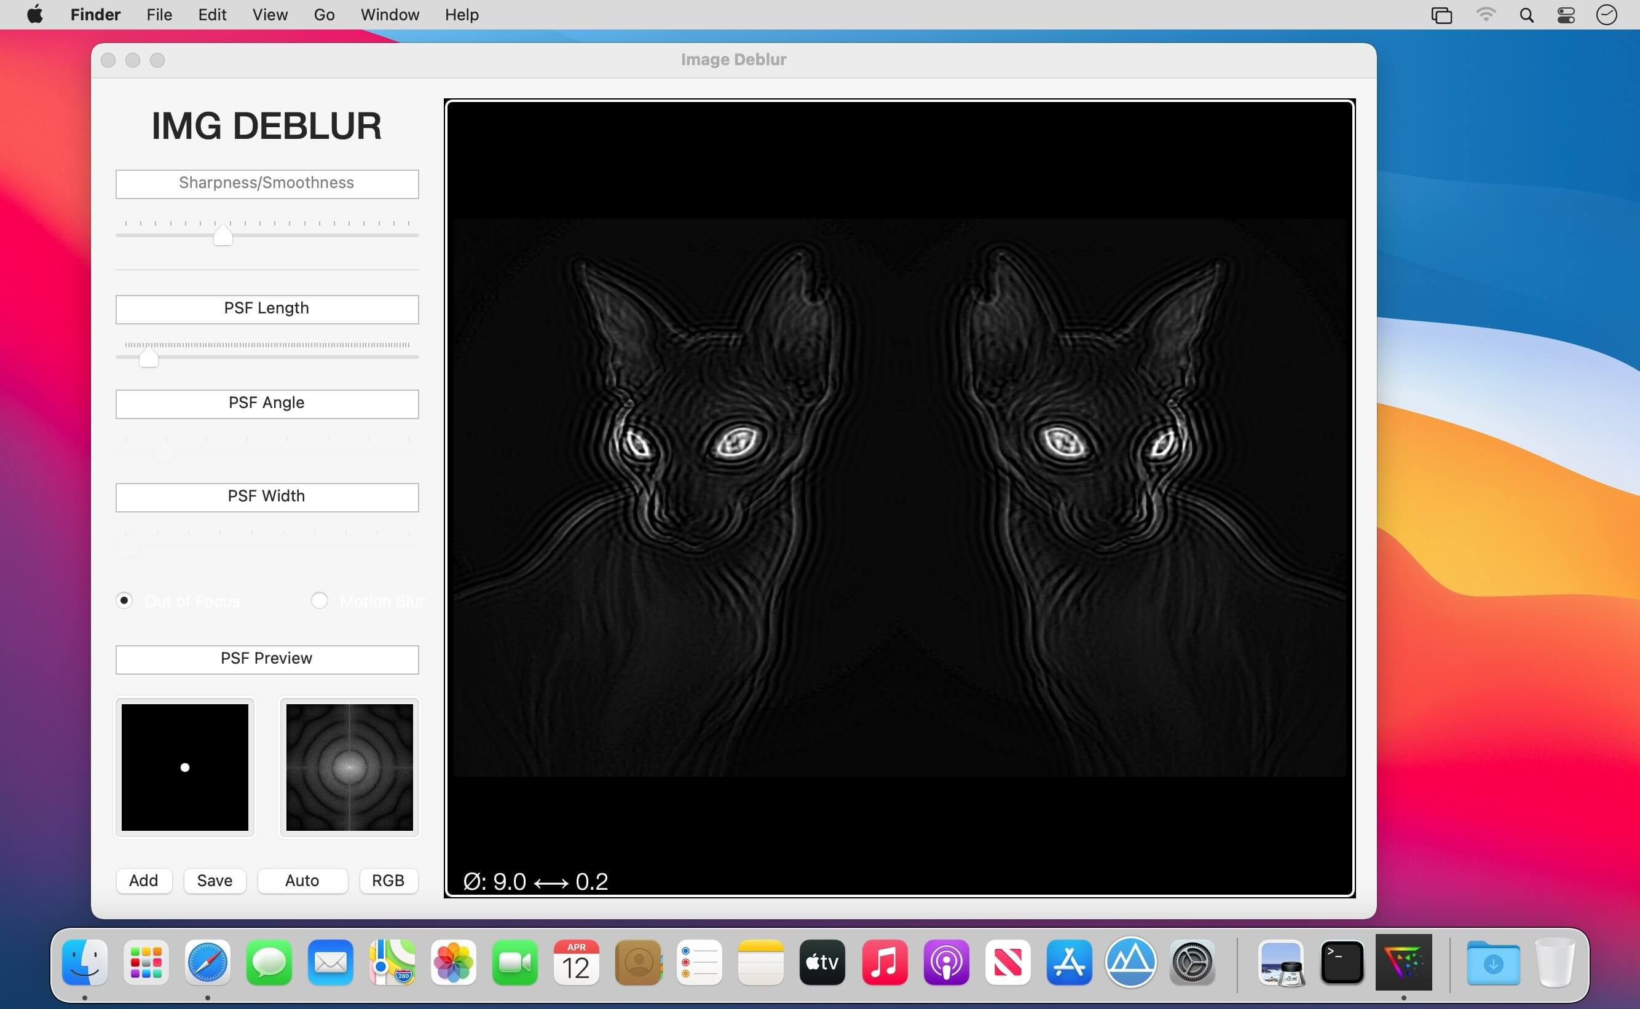
Task: Open the Downloads folder in dock
Action: pos(1493,962)
